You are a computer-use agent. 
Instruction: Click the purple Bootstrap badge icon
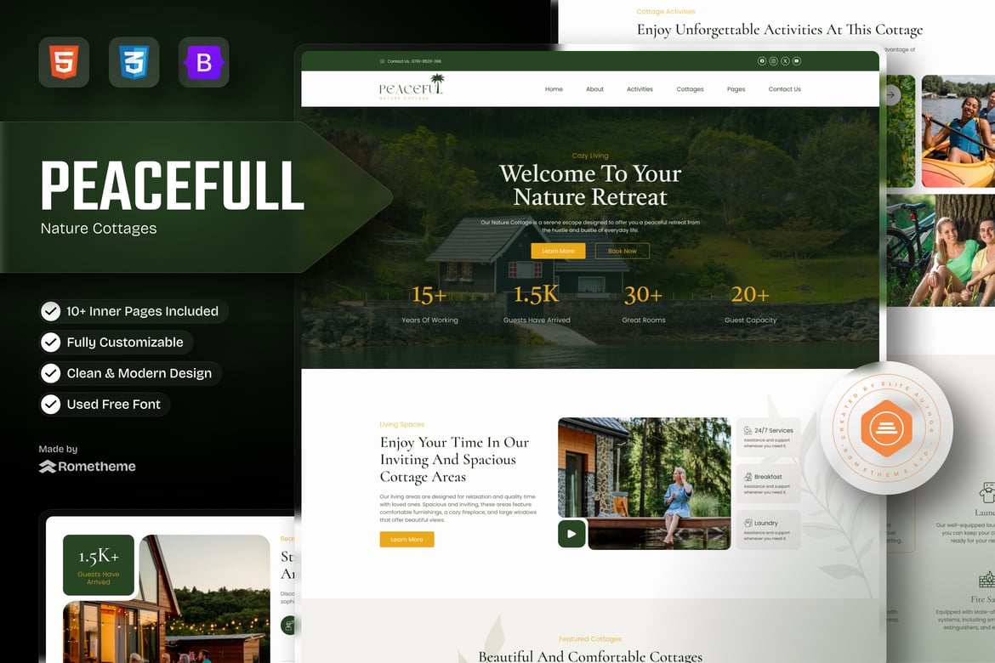[204, 62]
